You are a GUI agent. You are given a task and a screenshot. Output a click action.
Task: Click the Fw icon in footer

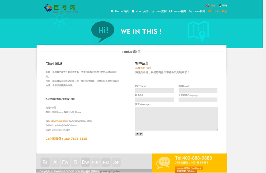(65, 162)
